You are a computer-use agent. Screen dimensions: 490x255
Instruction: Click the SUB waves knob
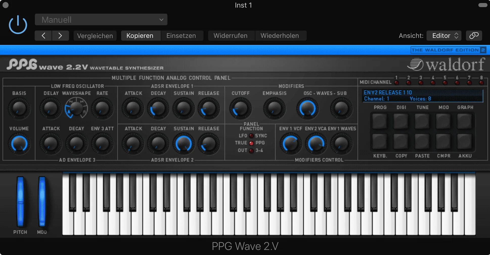(x=341, y=108)
